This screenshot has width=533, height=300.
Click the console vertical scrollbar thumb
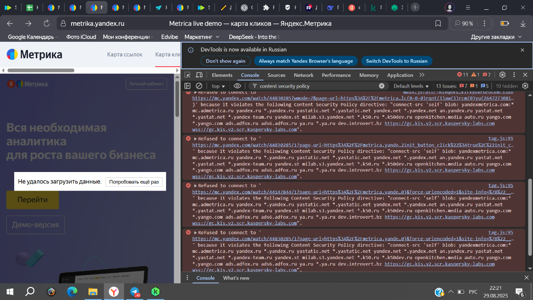point(529,217)
